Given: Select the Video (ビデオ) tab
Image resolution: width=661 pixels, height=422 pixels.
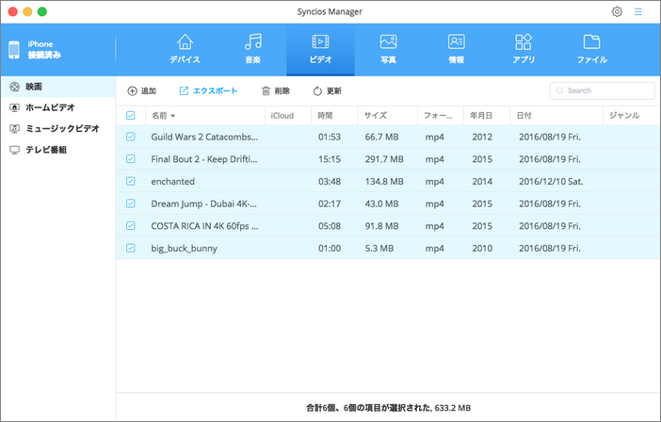Looking at the screenshot, I should click(x=320, y=49).
